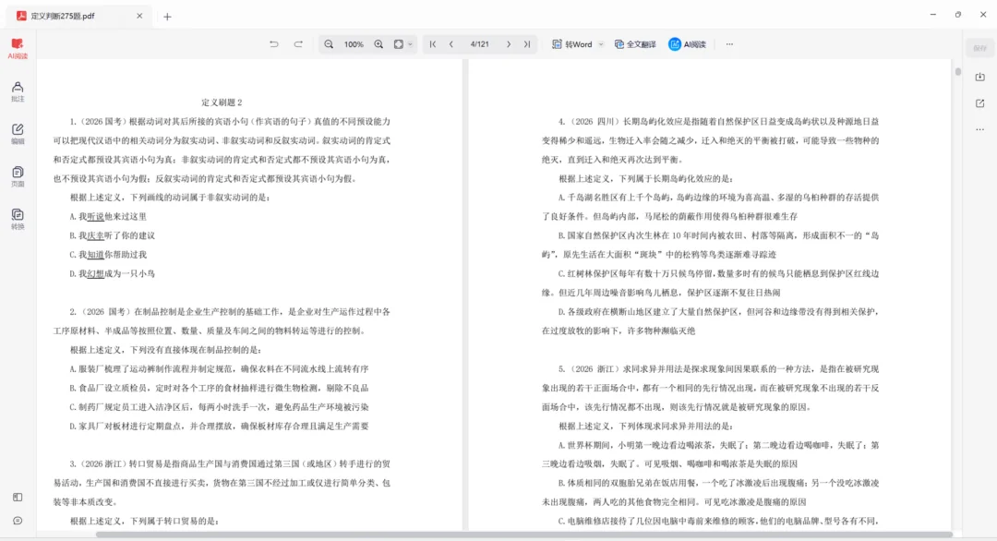Click the PDF file icon on the tab
Viewport: 997px width, 541px height.
[21, 16]
